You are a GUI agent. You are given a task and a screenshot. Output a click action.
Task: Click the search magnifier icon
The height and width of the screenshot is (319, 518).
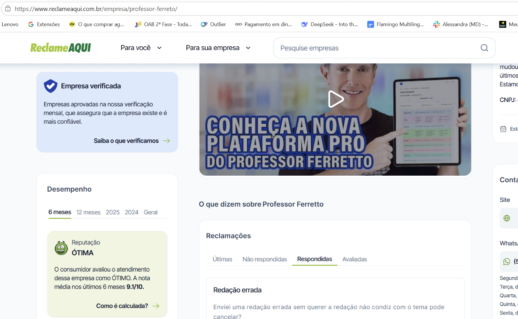(x=484, y=48)
